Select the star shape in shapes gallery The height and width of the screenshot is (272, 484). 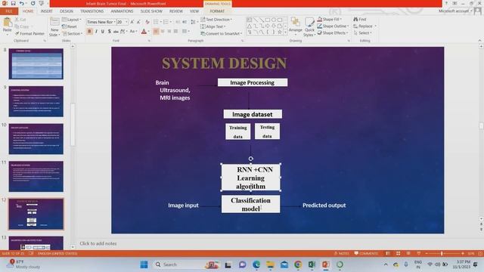(280, 32)
